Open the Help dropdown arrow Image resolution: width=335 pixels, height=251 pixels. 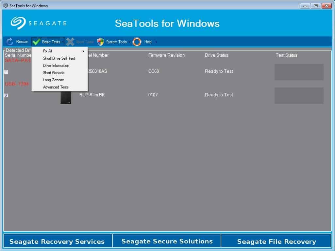pos(156,42)
